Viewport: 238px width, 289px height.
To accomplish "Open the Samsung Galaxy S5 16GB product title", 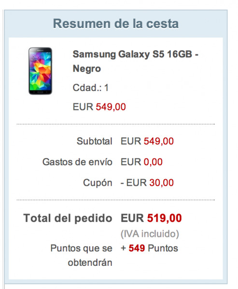I will click(x=136, y=61).
